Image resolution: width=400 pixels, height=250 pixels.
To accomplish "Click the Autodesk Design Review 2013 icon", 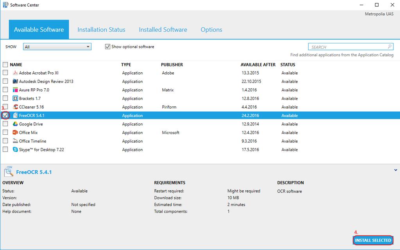I will 15,81.
